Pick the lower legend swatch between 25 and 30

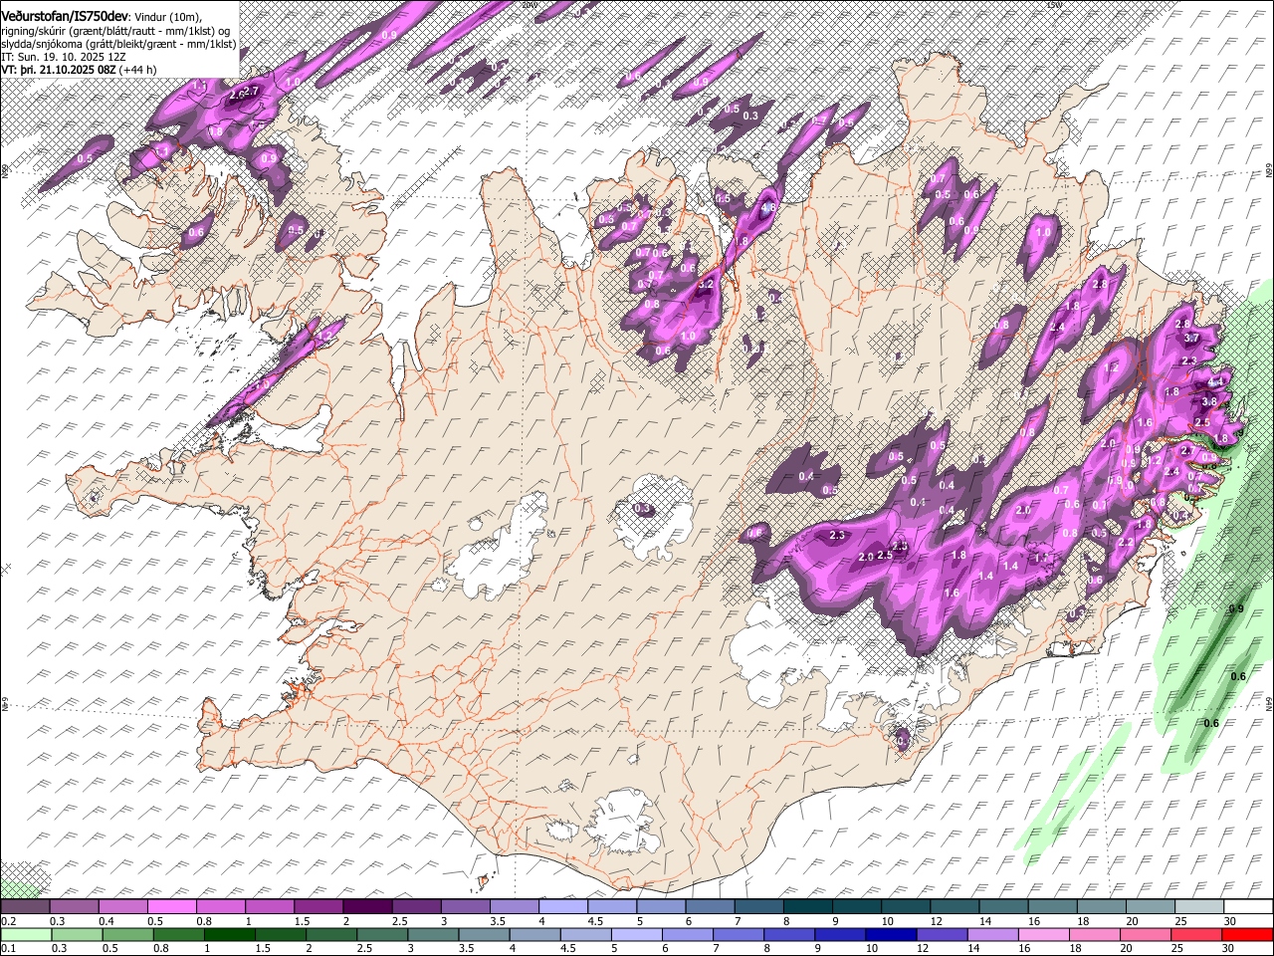pyautogui.click(x=1197, y=934)
